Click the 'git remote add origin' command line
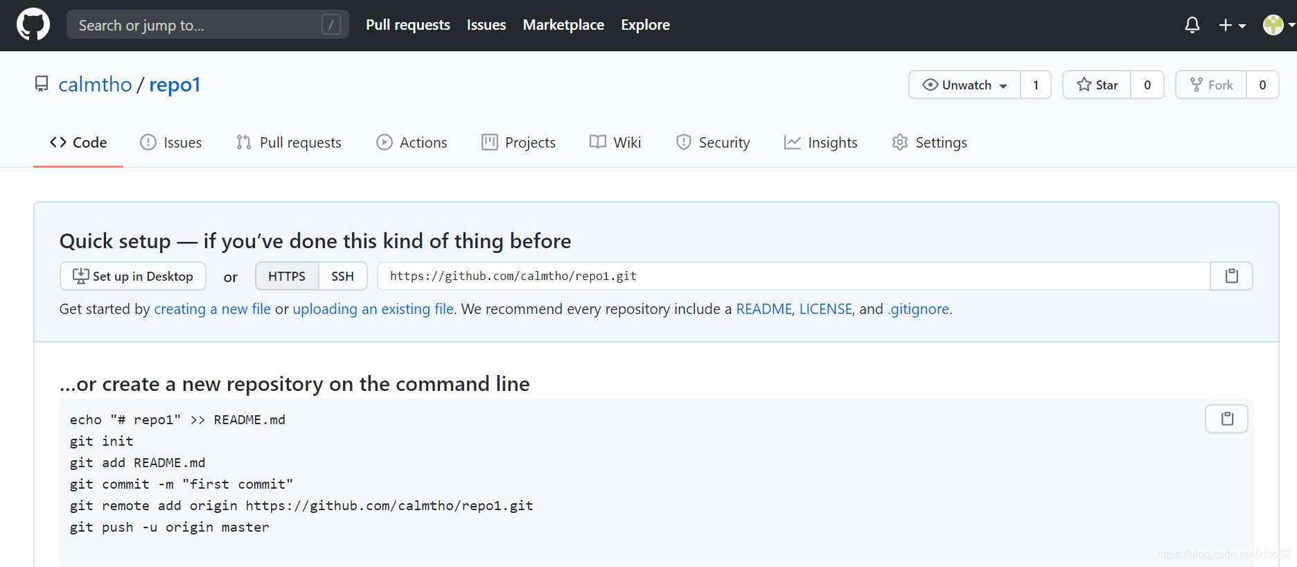 coord(301,506)
